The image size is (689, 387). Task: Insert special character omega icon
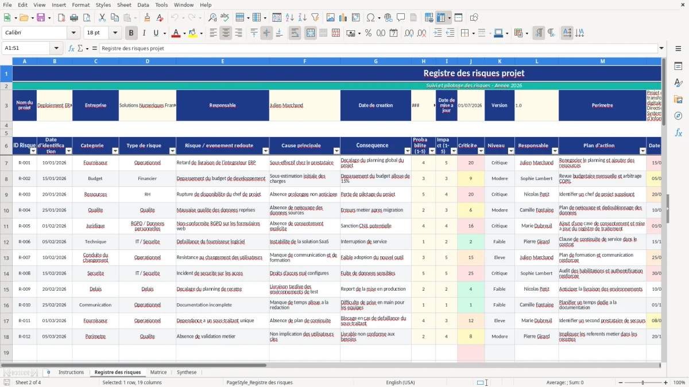370,18
